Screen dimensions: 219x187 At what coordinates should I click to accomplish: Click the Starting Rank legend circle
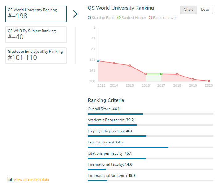pyautogui.click(x=89, y=18)
